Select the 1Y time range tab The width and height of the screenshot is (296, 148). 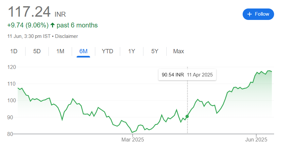(x=131, y=51)
